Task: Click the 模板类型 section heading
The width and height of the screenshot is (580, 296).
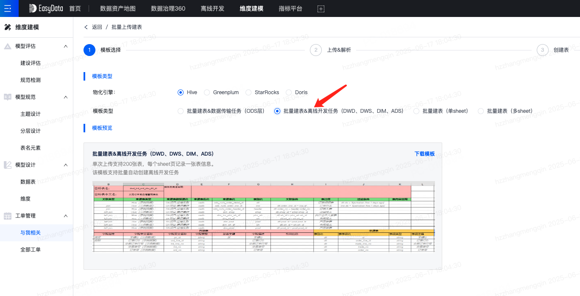Action: [x=102, y=76]
